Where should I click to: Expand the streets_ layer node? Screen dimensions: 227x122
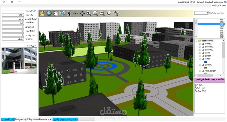[200, 44]
